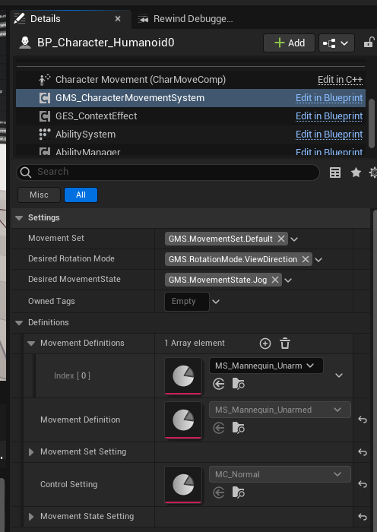Toggle the details panel lock icon

click(369, 43)
